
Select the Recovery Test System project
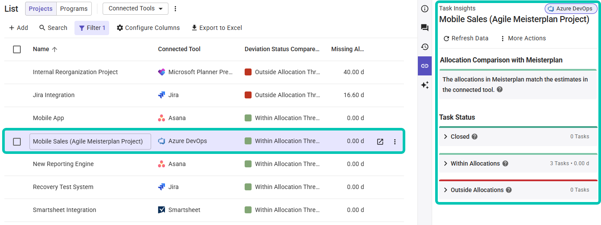[x=63, y=187]
